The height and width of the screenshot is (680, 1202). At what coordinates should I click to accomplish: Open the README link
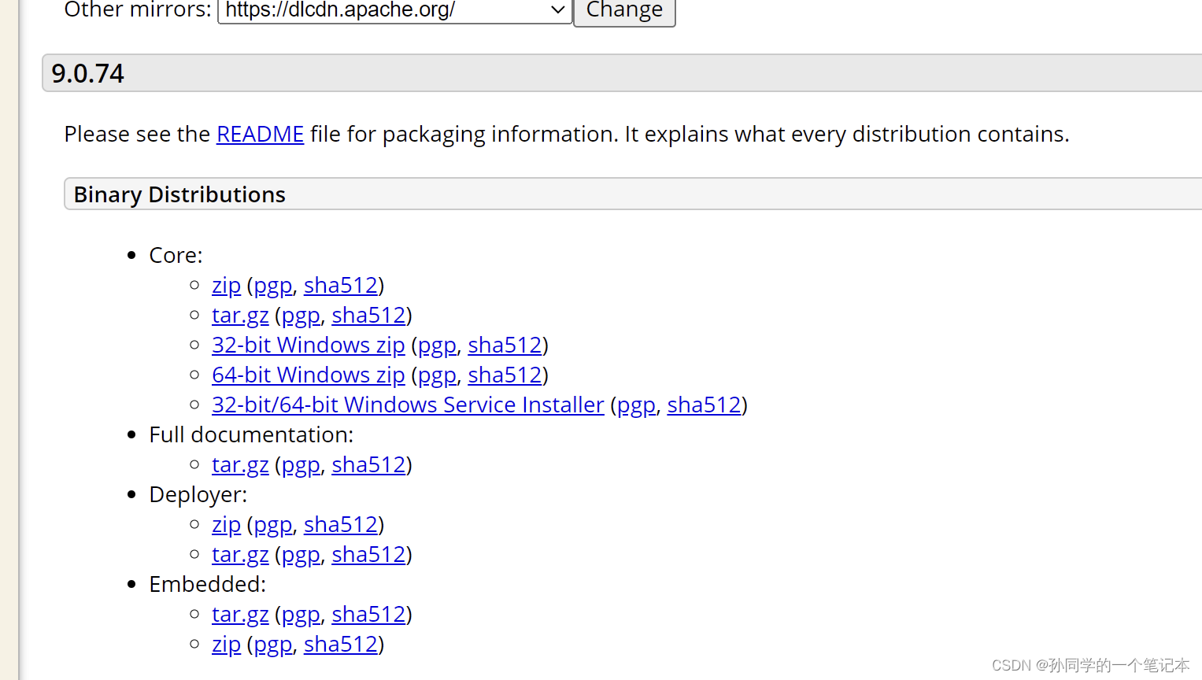coord(260,135)
